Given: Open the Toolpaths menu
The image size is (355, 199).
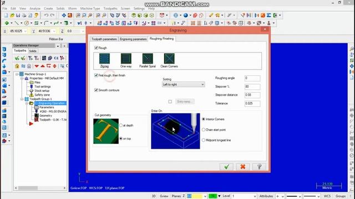Looking at the screenshot, I should (x=110, y=9).
